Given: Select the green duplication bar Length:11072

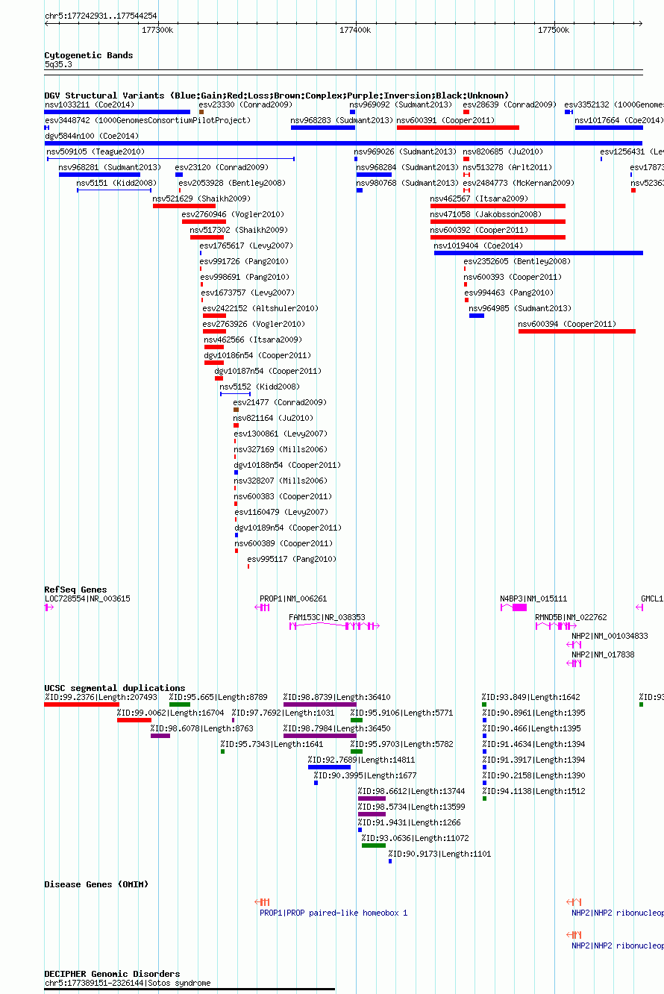Looking at the screenshot, I should tap(374, 845).
